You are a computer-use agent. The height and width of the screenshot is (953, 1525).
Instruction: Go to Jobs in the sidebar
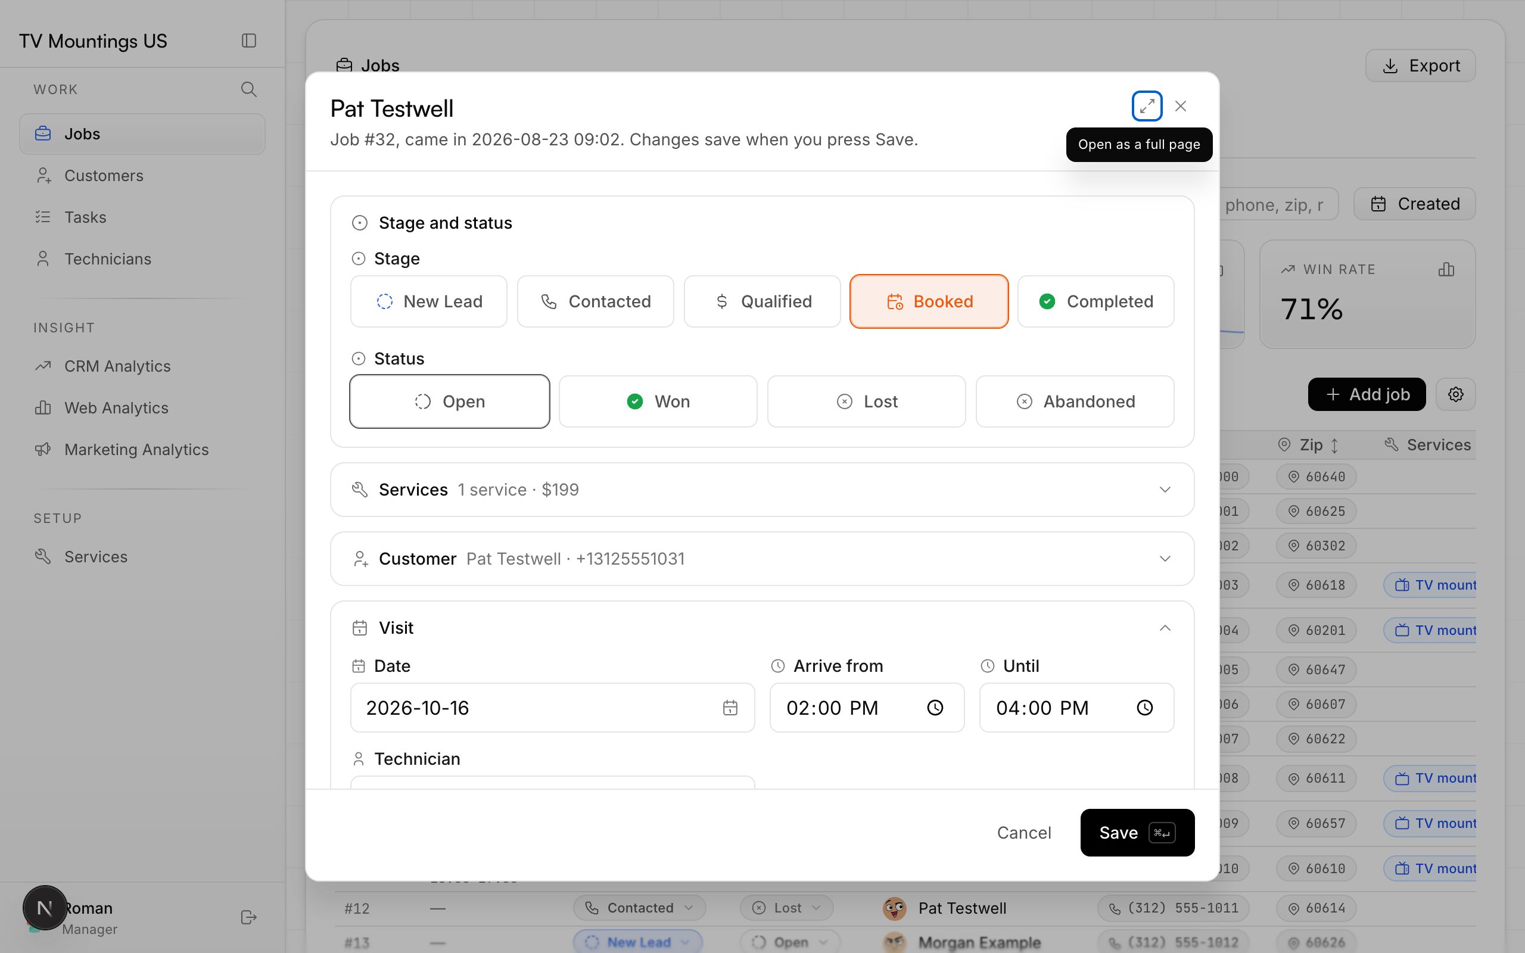142,133
